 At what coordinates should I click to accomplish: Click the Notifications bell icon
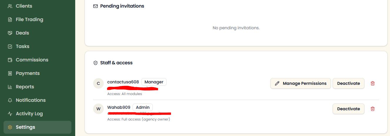pyautogui.click(x=10, y=100)
